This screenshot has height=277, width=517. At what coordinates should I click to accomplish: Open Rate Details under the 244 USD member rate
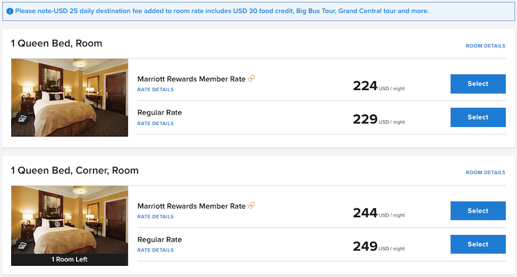[155, 217]
